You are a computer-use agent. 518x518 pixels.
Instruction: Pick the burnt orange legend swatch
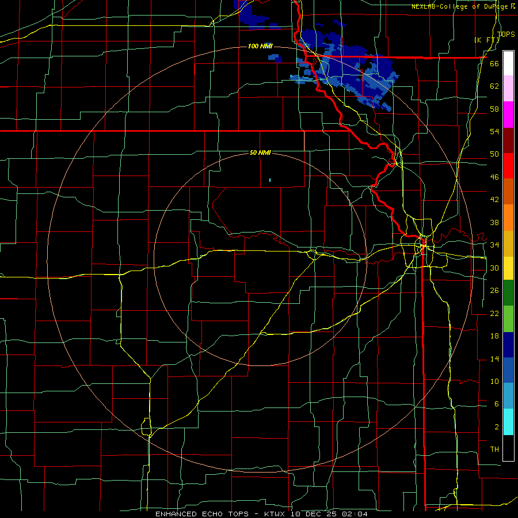508,191
